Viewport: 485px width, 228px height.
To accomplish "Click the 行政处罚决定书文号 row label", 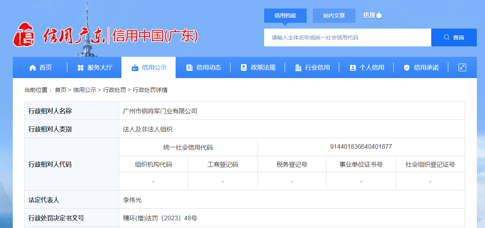I will (56, 218).
